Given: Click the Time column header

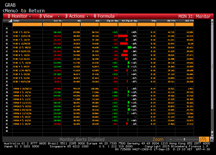Looking at the screenshot, I should [146, 21].
